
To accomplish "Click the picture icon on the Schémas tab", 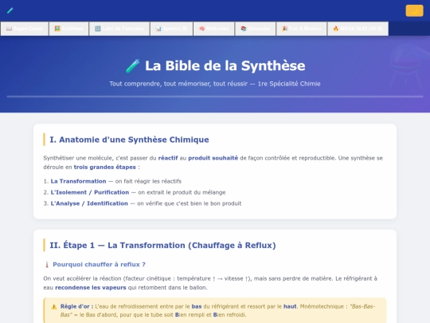I will (57, 29).
